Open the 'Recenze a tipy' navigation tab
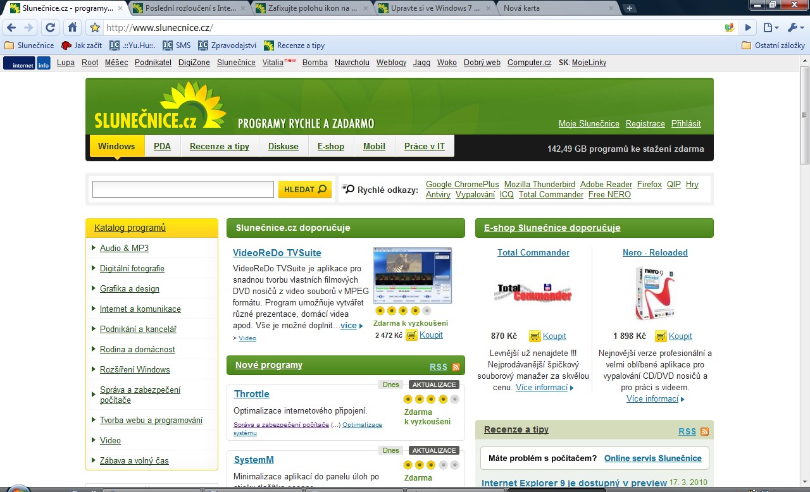 (x=220, y=146)
